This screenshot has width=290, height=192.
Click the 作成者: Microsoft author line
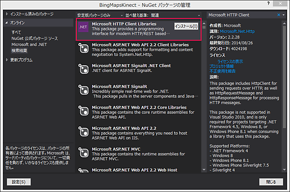225,26
